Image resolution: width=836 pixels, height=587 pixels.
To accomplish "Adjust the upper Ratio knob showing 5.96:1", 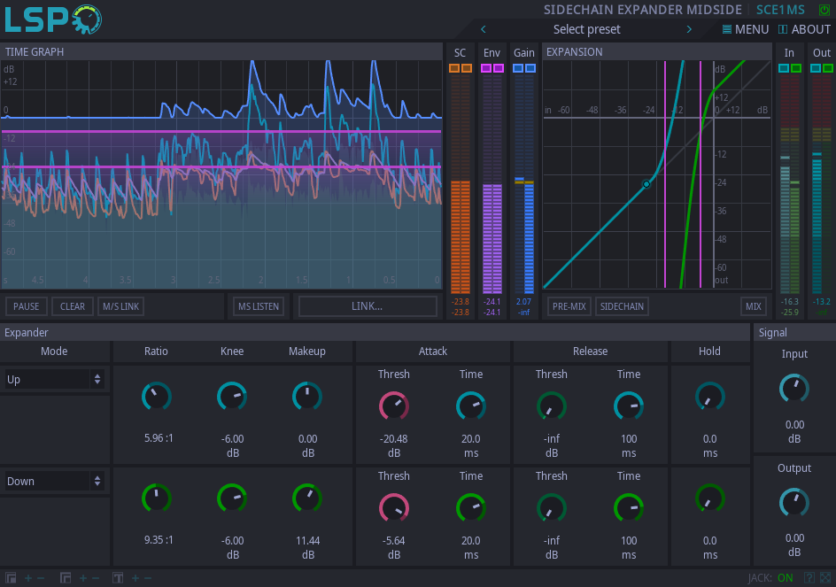I will point(156,397).
